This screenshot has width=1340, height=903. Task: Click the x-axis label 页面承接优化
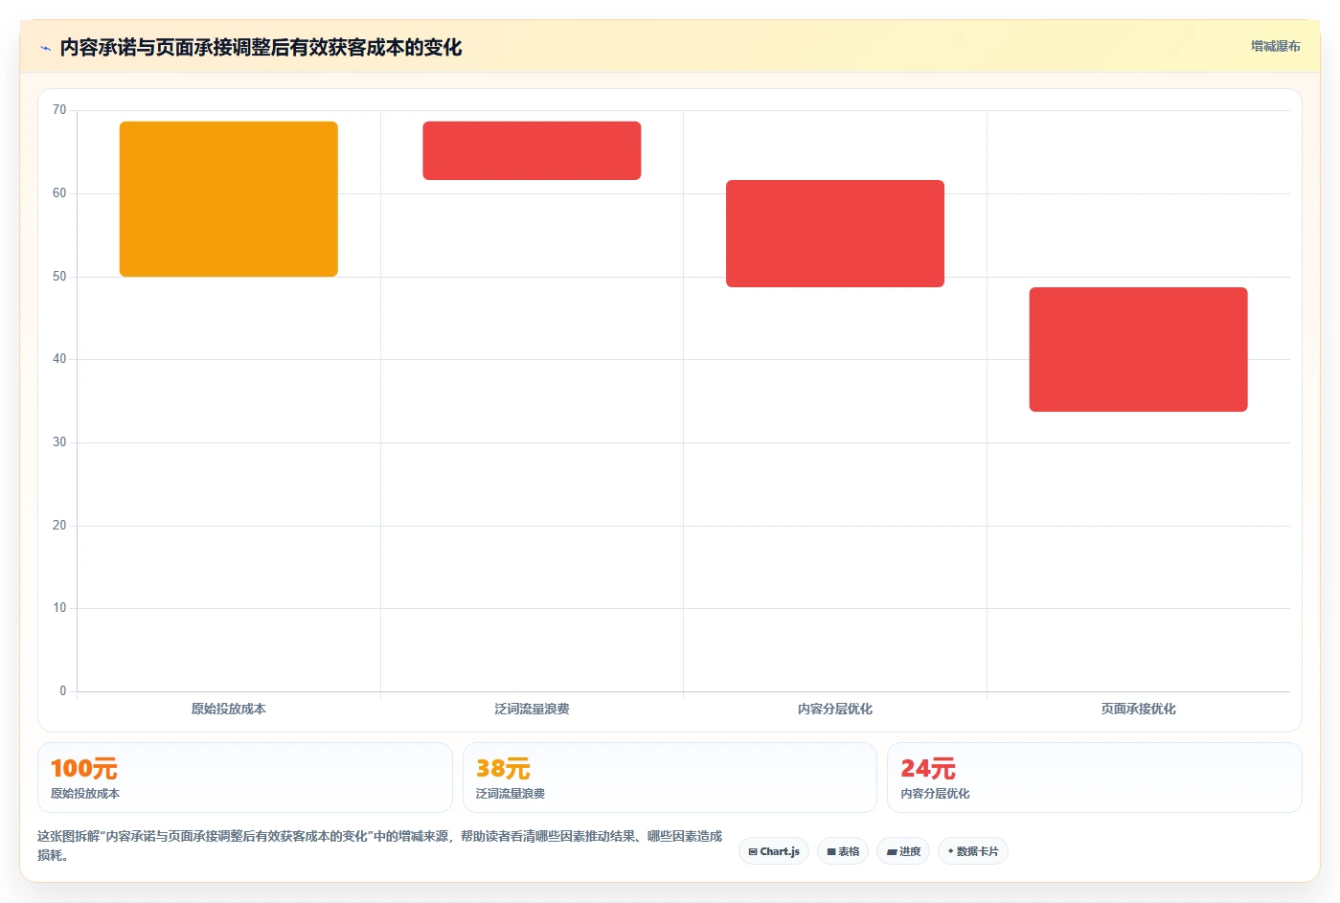pos(1138,709)
